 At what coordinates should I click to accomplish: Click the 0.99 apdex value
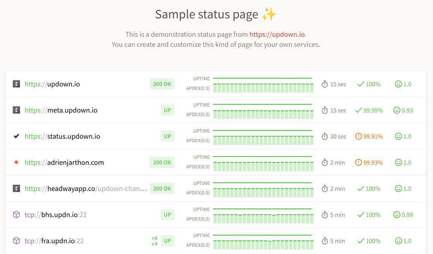(x=407, y=215)
